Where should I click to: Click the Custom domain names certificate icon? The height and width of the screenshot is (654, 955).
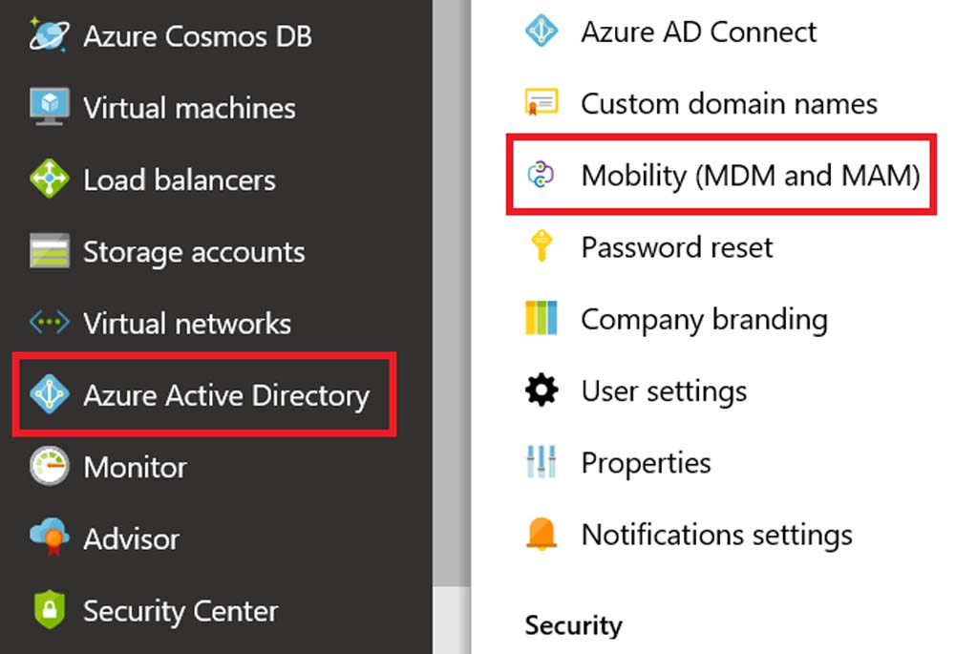pos(541,102)
